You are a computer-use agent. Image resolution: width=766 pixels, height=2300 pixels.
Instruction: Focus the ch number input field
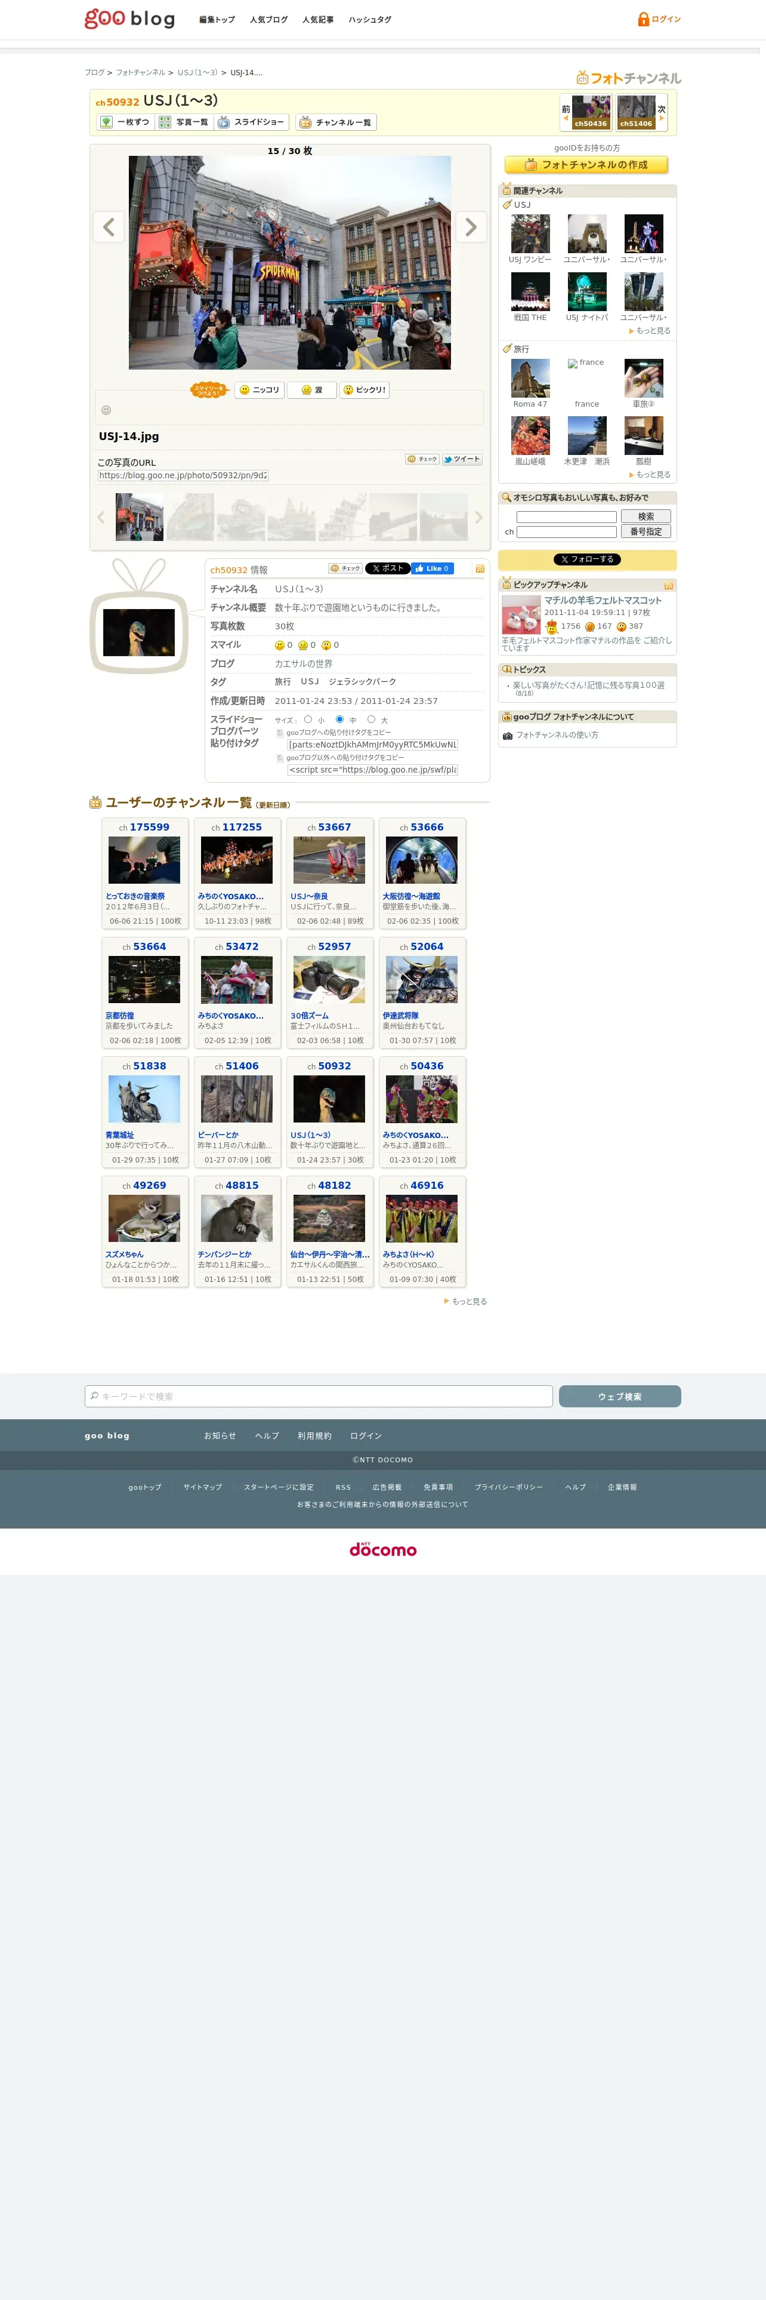tap(566, 532)
